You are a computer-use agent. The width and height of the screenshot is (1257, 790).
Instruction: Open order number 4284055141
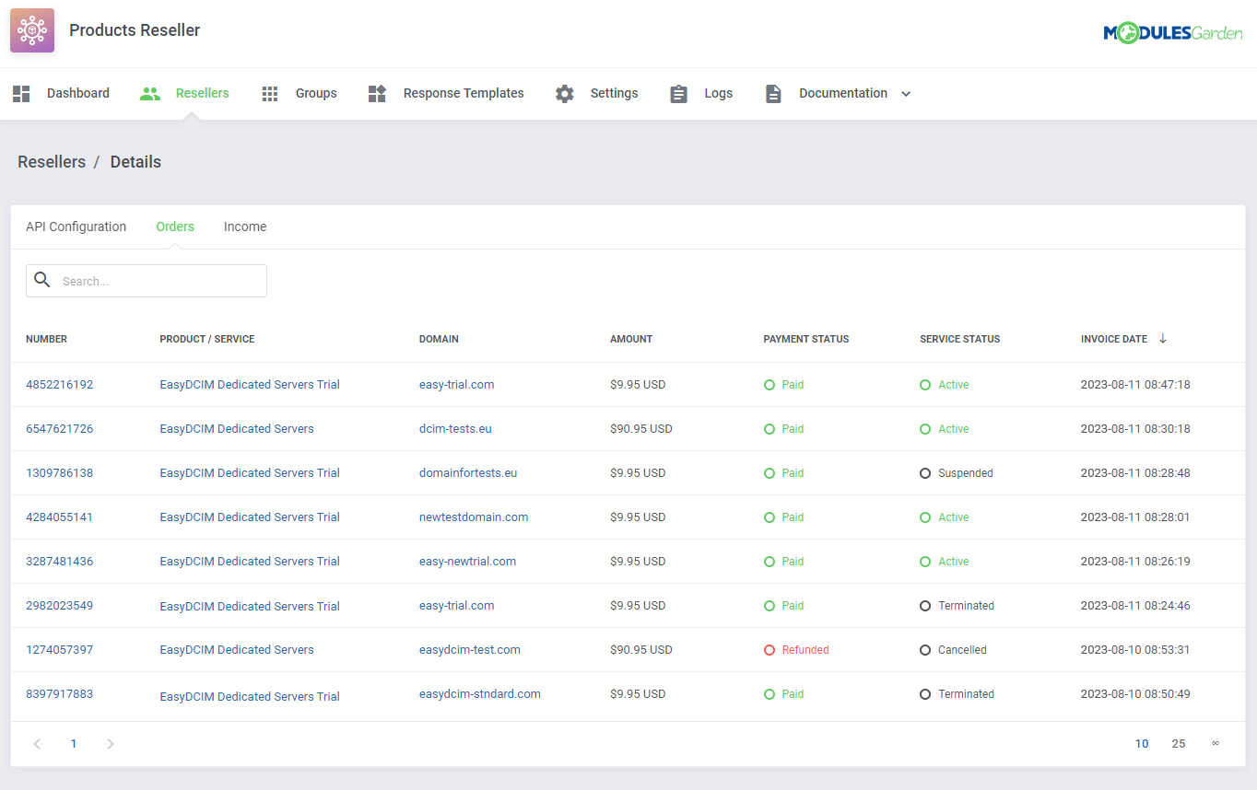coord(59,517)
